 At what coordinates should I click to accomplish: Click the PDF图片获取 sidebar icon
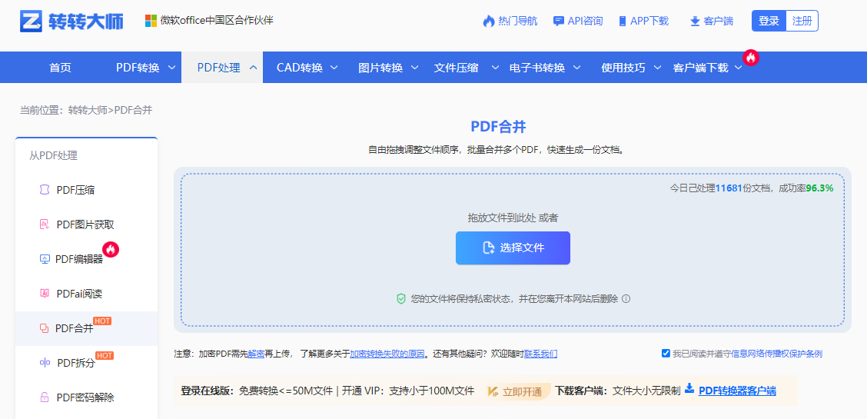coord(45,224)
